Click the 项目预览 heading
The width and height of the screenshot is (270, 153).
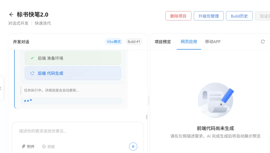[x=162, y=42]
